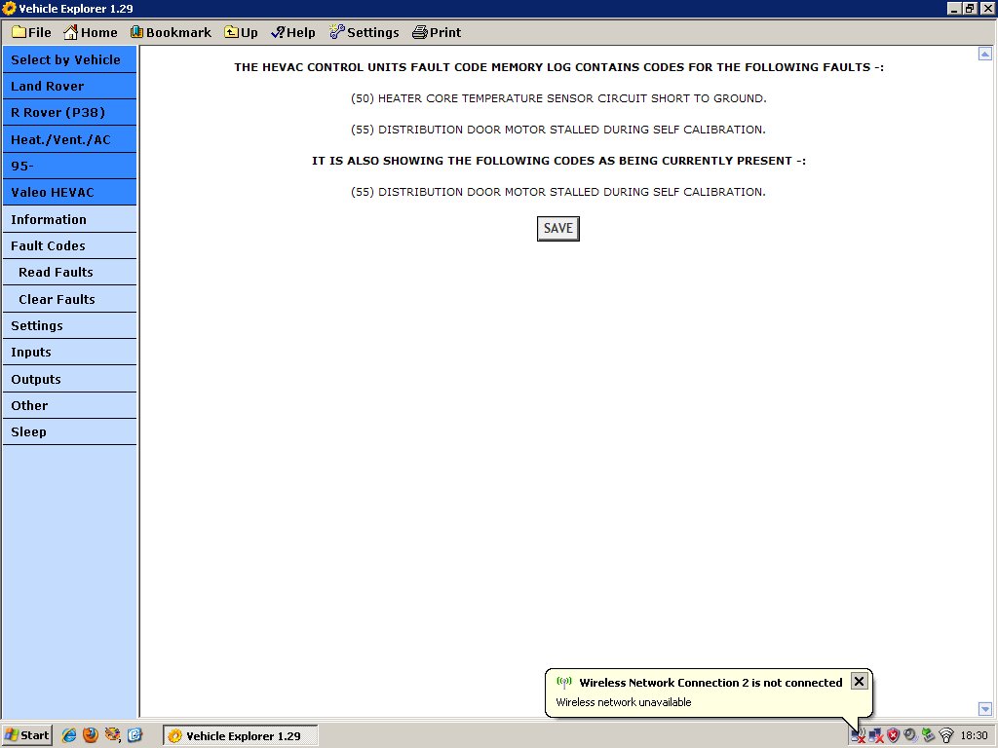Select R Rover (P38) entry
The image size is (998, 748).
(69, 113)
